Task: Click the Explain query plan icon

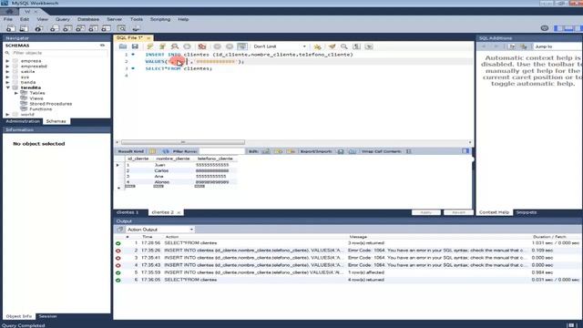Action: [174, 46]
